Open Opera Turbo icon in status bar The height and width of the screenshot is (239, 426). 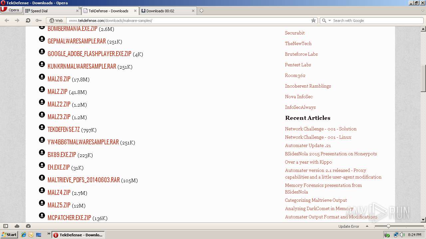coord(28,226)
